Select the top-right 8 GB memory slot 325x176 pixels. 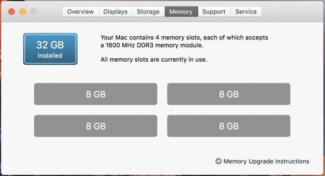pos(229,94)
